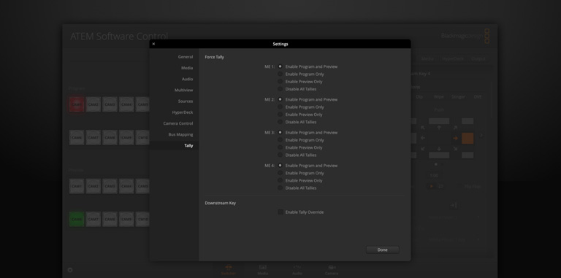The width and height of the screenshot is (561, 278).
Task: Select the DVE transition tab
Action: (478, 97)
